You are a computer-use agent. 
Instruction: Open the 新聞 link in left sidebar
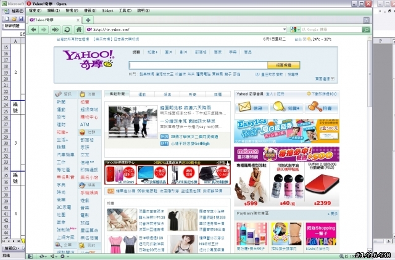(61, 102)
